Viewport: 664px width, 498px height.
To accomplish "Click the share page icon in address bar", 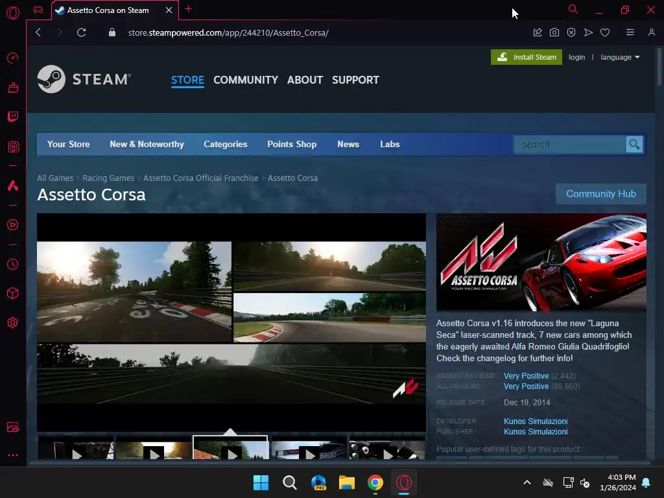I will 538,32.
